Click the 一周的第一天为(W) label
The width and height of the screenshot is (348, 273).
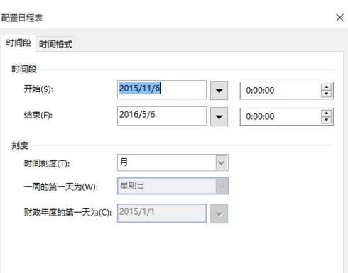pyautogui.click(x=61, y=187)
